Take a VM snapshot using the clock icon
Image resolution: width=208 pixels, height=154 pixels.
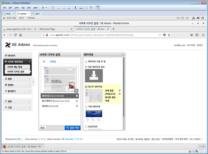click(x=60, y=8)
